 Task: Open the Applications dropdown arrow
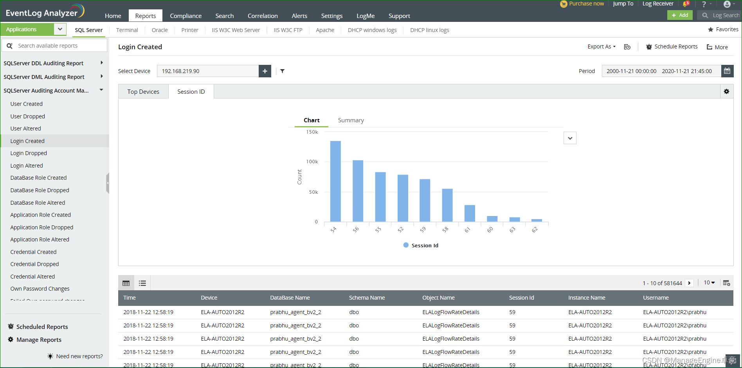(60, 29)
